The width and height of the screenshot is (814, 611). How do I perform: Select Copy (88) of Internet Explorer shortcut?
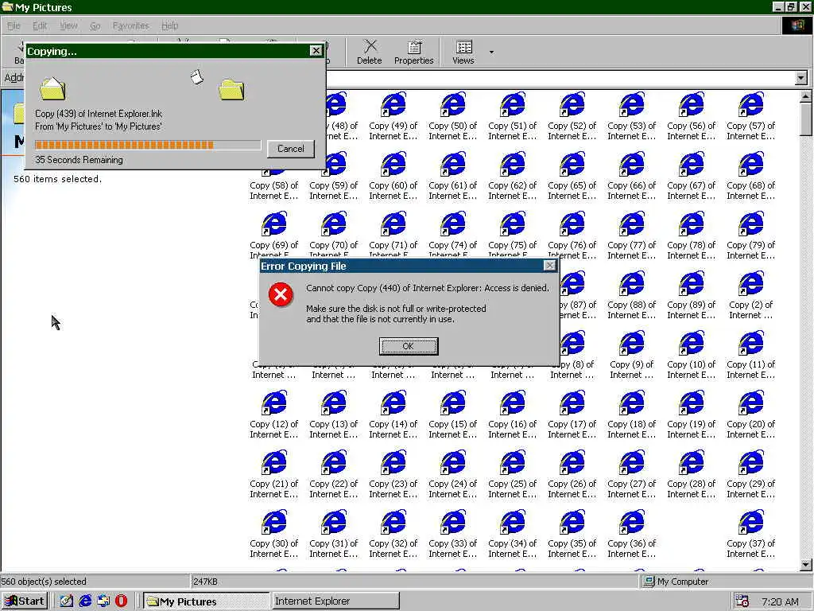pos(631,296)
